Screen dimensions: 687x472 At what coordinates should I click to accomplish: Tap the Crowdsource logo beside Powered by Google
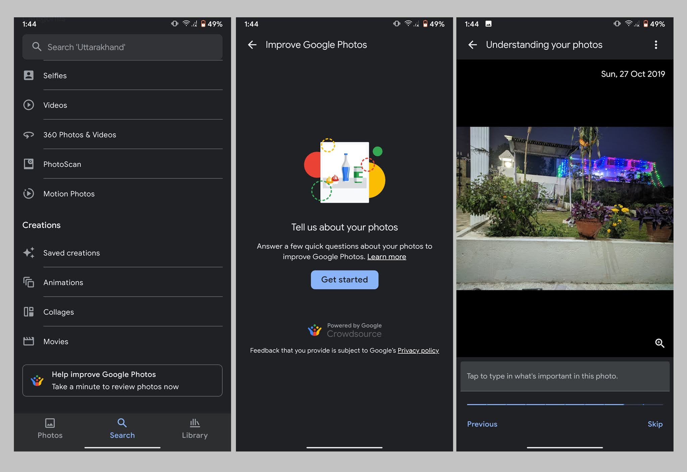(x=314, y=330)
